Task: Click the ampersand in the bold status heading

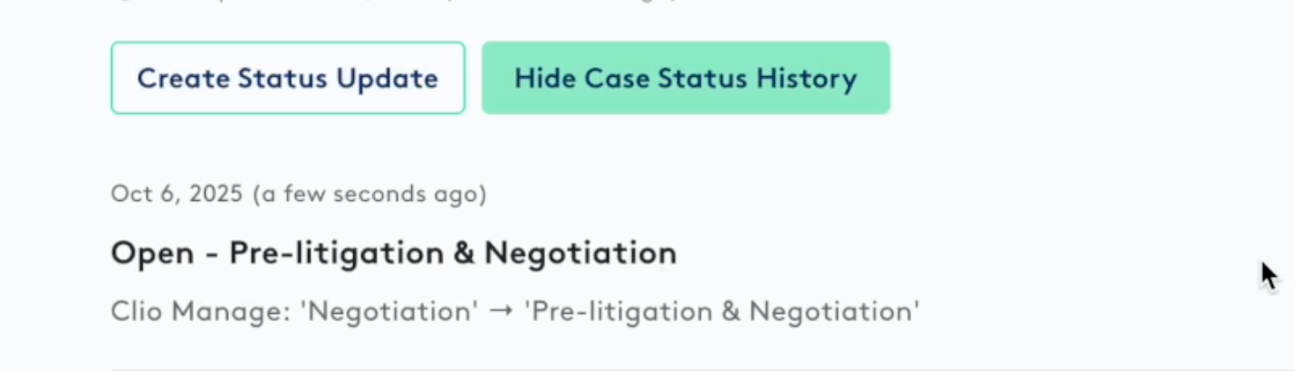Action: (464, 253)
